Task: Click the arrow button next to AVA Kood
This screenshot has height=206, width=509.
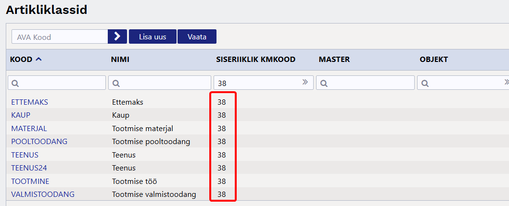Action: click(x=117, y=36)
